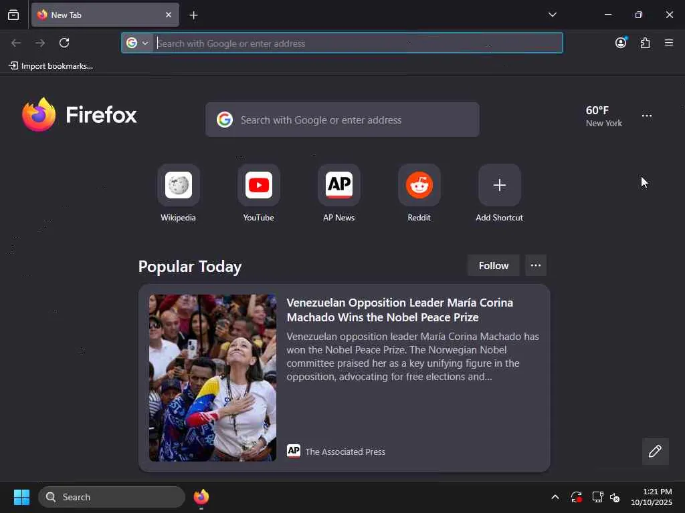Open the Google search engine selector dropdown
The width and height of the screenshot is (685, 513).
click(x=138, y=43)
